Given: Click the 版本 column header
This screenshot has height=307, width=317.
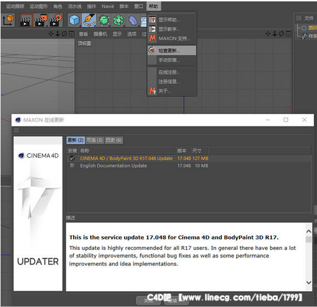Looking at the screenshot, I should (183, 151).
